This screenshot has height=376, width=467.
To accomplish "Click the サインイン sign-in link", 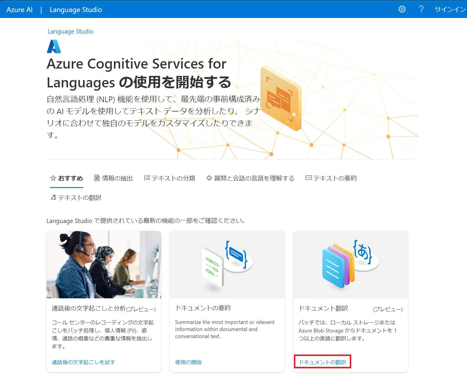I will pyautogui.click(x=450, y=9).
